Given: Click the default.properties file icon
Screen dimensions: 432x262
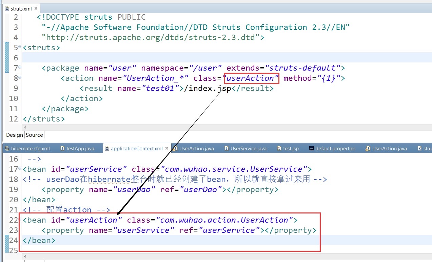Looking at the screenshot, I should (311, 148).
